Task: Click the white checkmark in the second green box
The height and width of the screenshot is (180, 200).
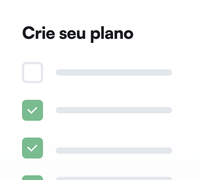Action: [x=32, y=148]
